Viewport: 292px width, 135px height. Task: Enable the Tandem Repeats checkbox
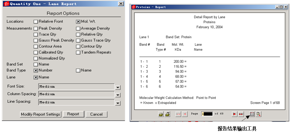[x=78, y=52]
